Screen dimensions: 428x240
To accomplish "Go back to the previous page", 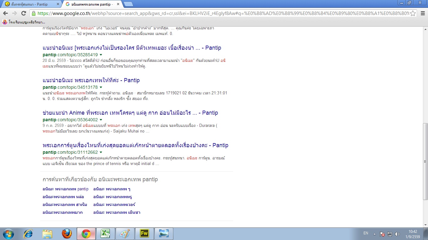I will (5, 13).
